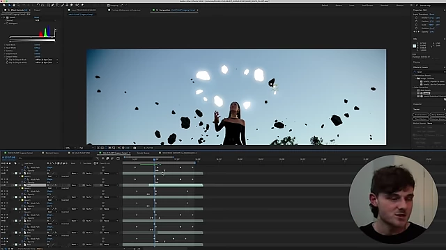The width and height of the screenshot is (446, 250).
Task: Click Track Camera button in Tracker
Action: pyautogui.click(x=421, y=115)
